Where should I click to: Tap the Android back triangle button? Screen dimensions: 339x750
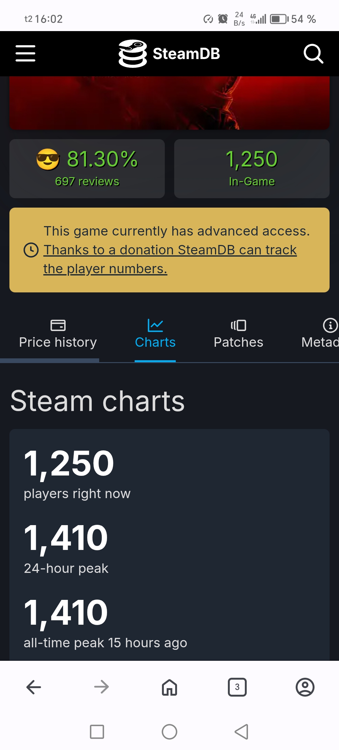coord(241,732)
